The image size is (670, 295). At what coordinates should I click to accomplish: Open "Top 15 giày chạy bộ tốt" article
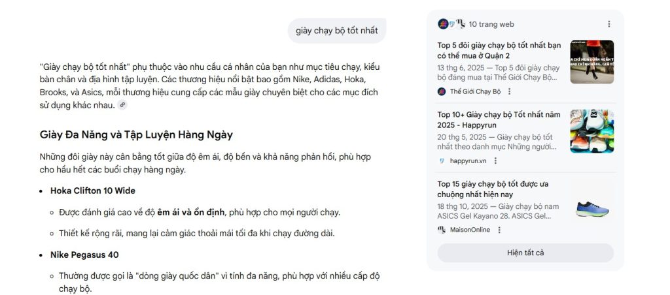click(493, 189)
